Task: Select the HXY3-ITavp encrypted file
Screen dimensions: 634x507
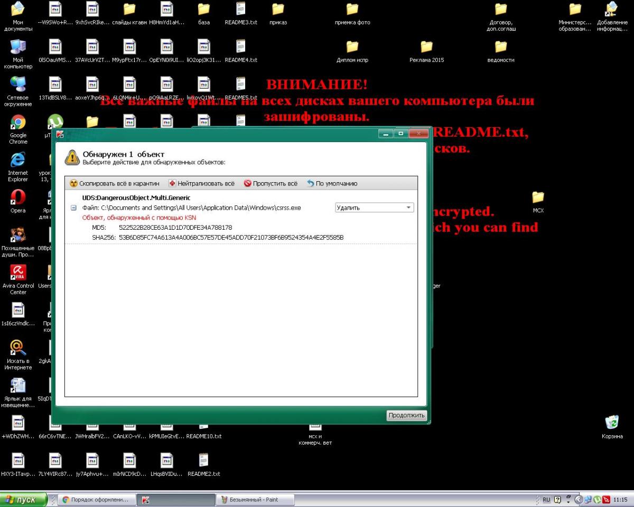Action: tap(18, 464)
